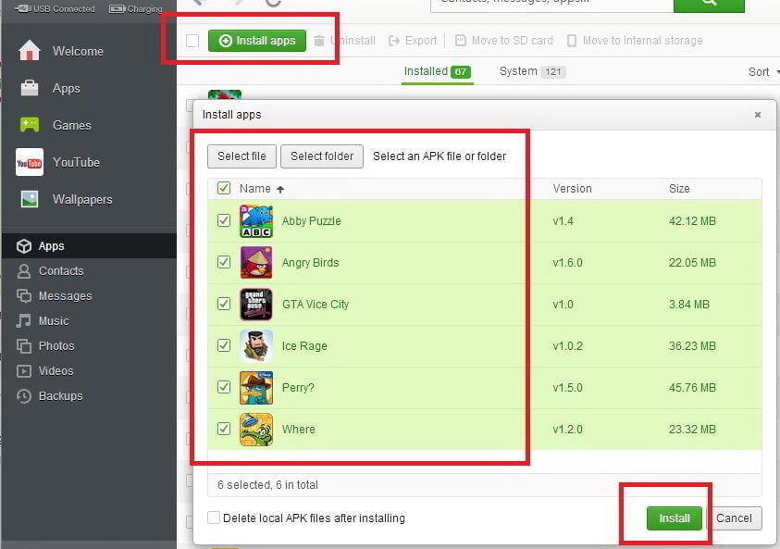Uncheck the Angry Birds checkbox

pos(224,262)
